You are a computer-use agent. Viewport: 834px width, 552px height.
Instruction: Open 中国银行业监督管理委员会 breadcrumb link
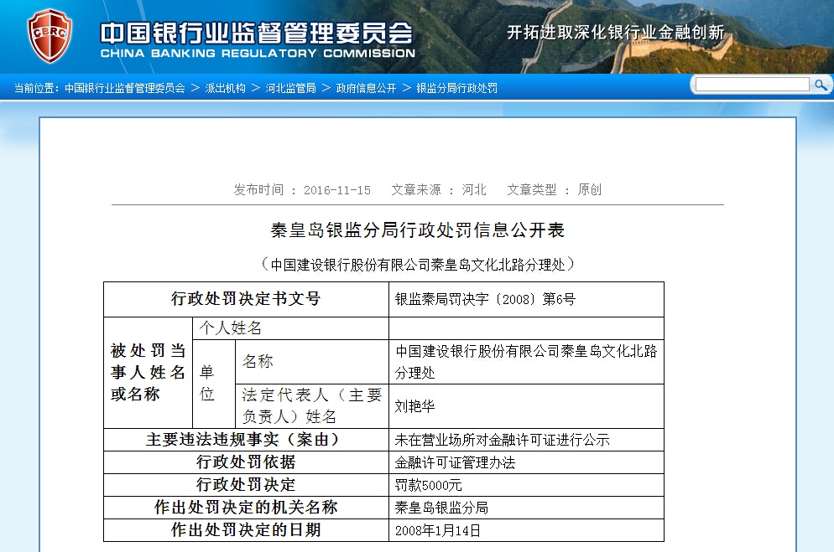[x=124, y=88]
